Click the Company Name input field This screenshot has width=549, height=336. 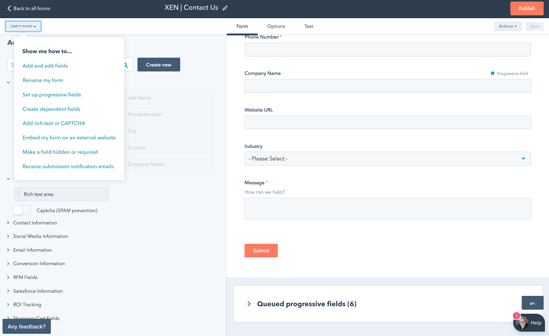[x=388, y=86]
